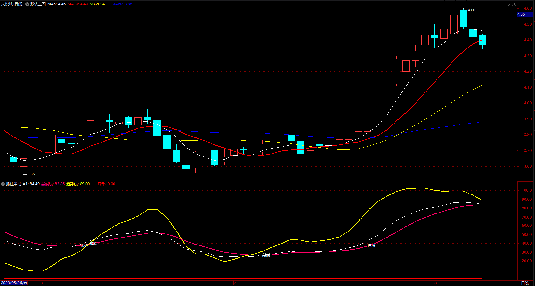
Task: Click the 趋势线: 89.00 value
Action: [x=78, y=184]
